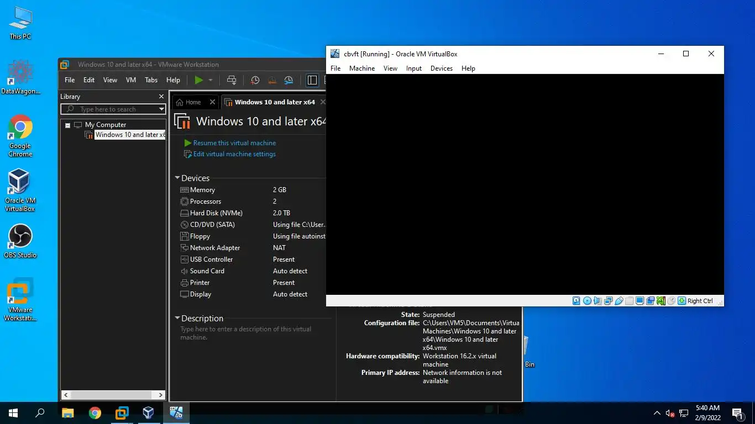
Task: Click the keyboard capture arrow icon beside Right Ctrl
Action: click(681, 301)
